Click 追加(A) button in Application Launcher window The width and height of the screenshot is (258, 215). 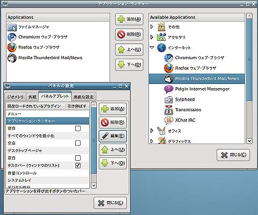pyautogui.click(x=129, y=19)
